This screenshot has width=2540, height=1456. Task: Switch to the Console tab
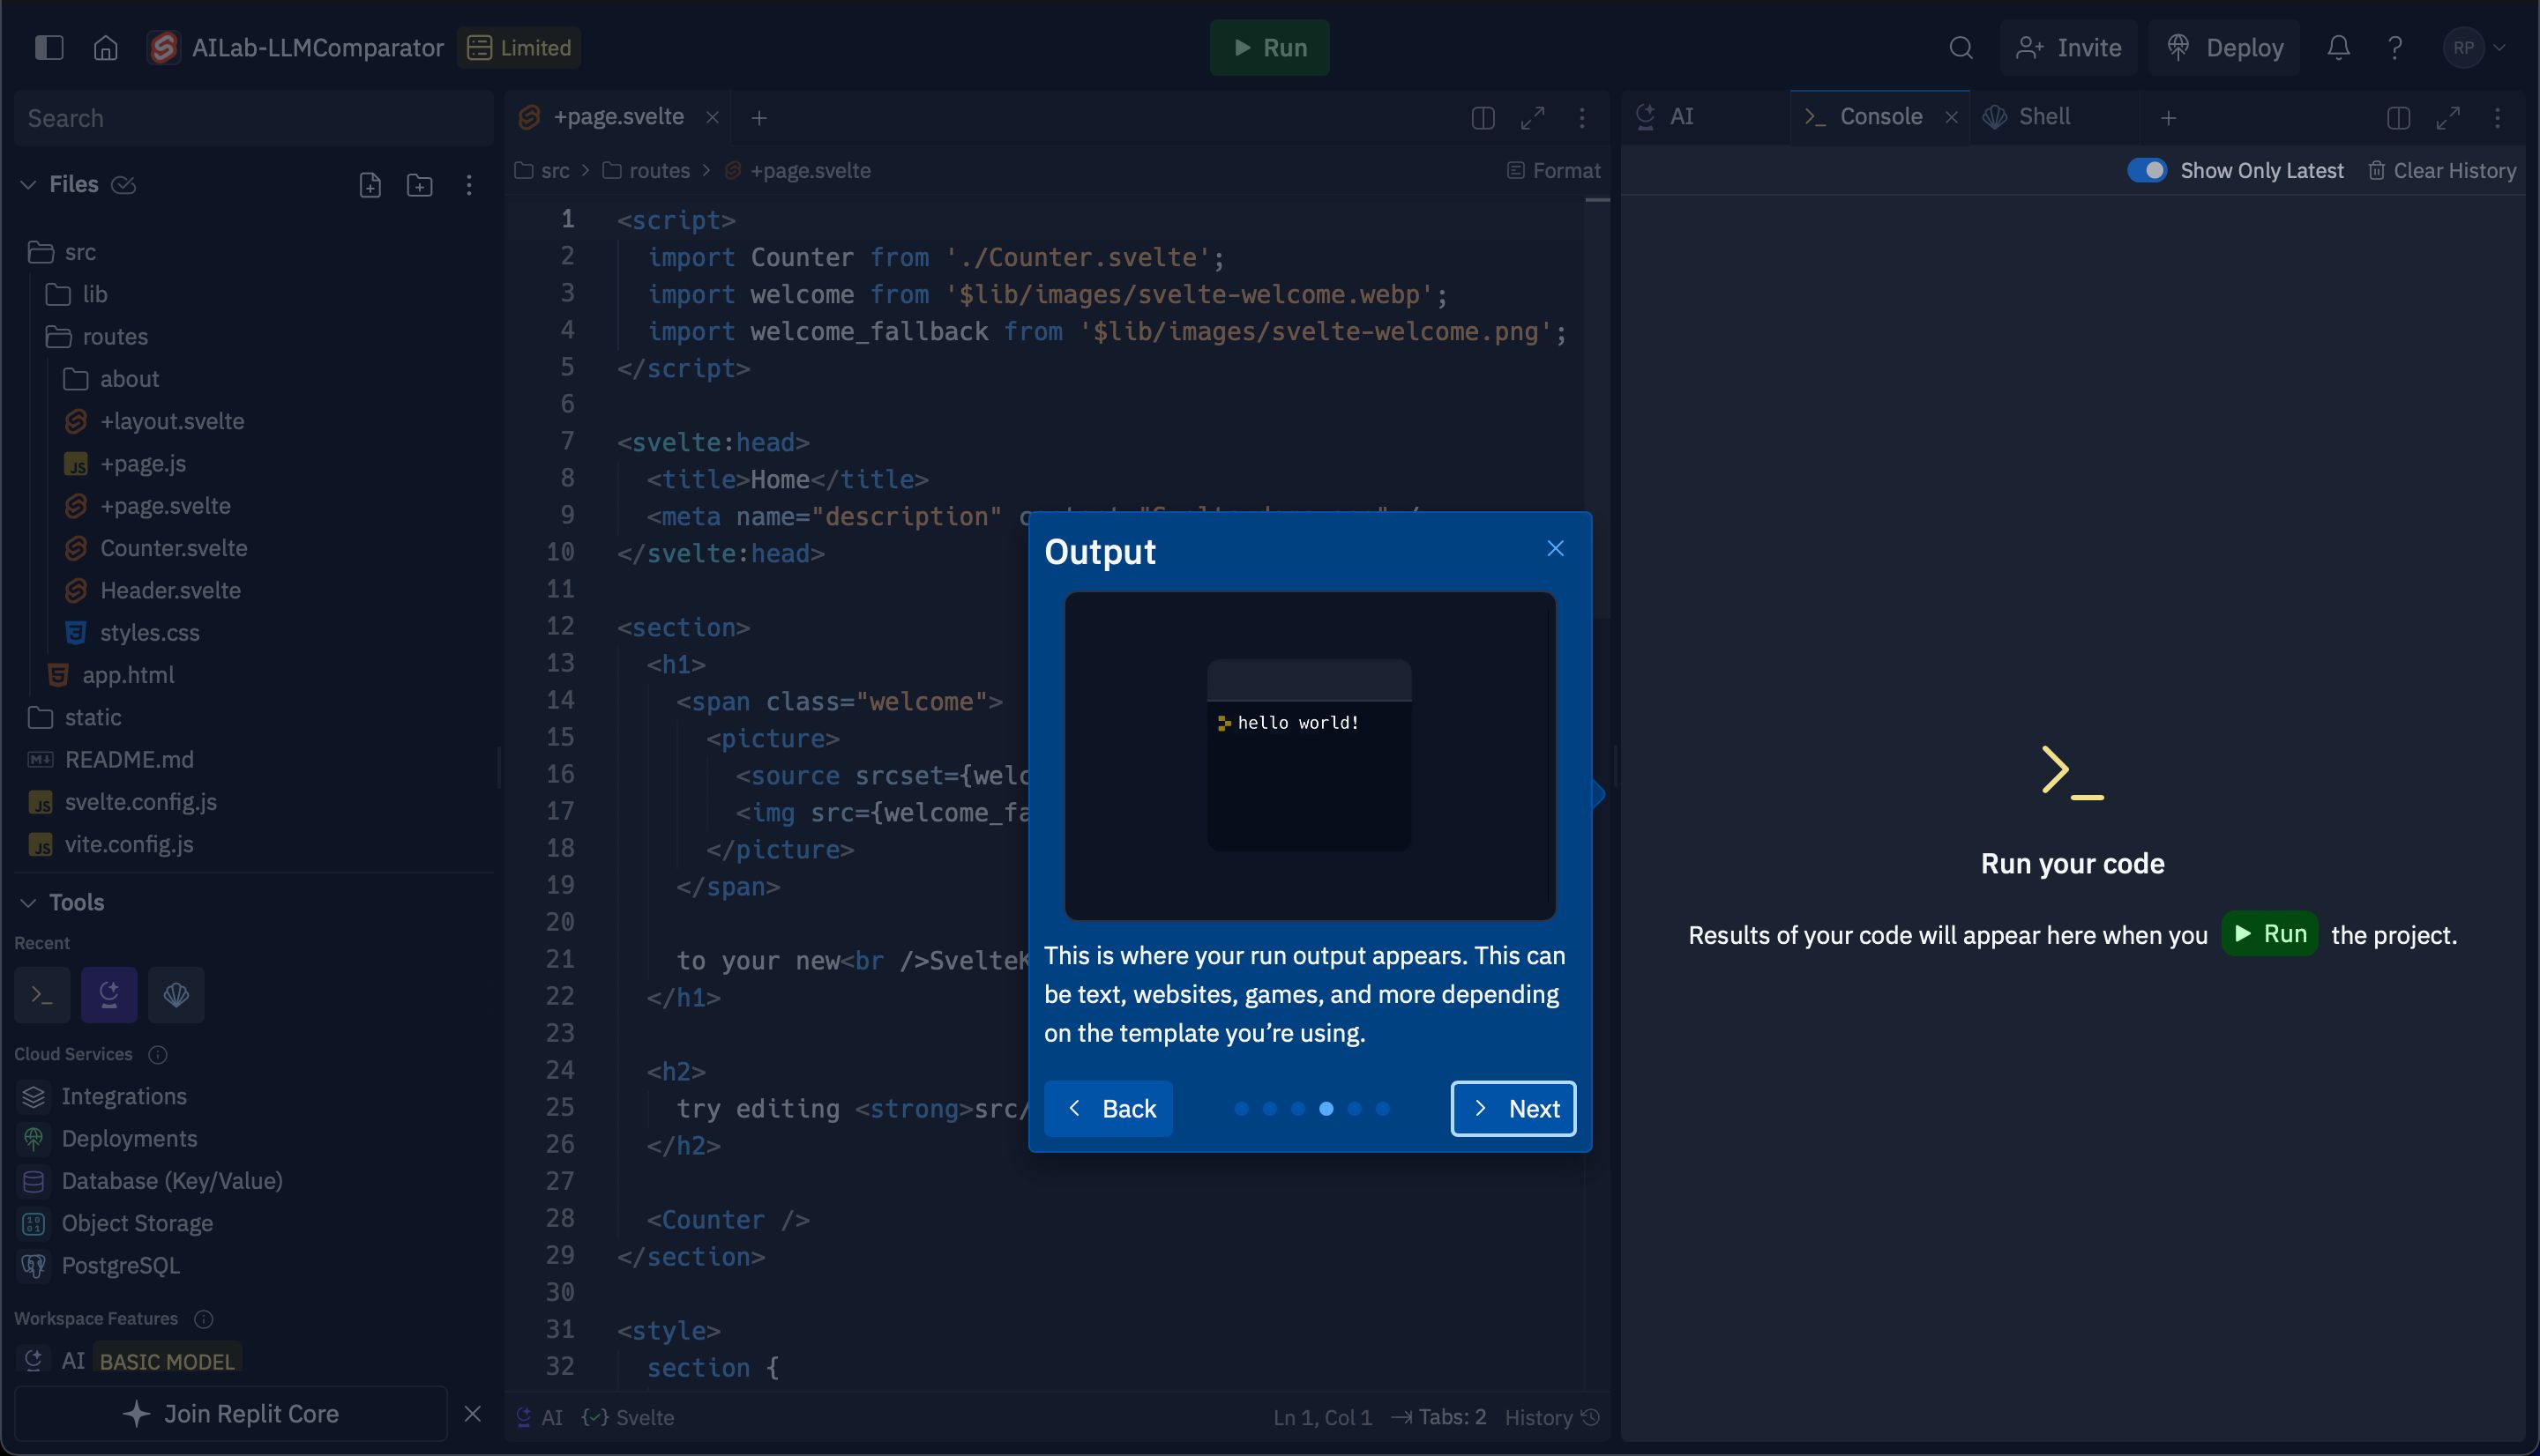pos(1880,115)
